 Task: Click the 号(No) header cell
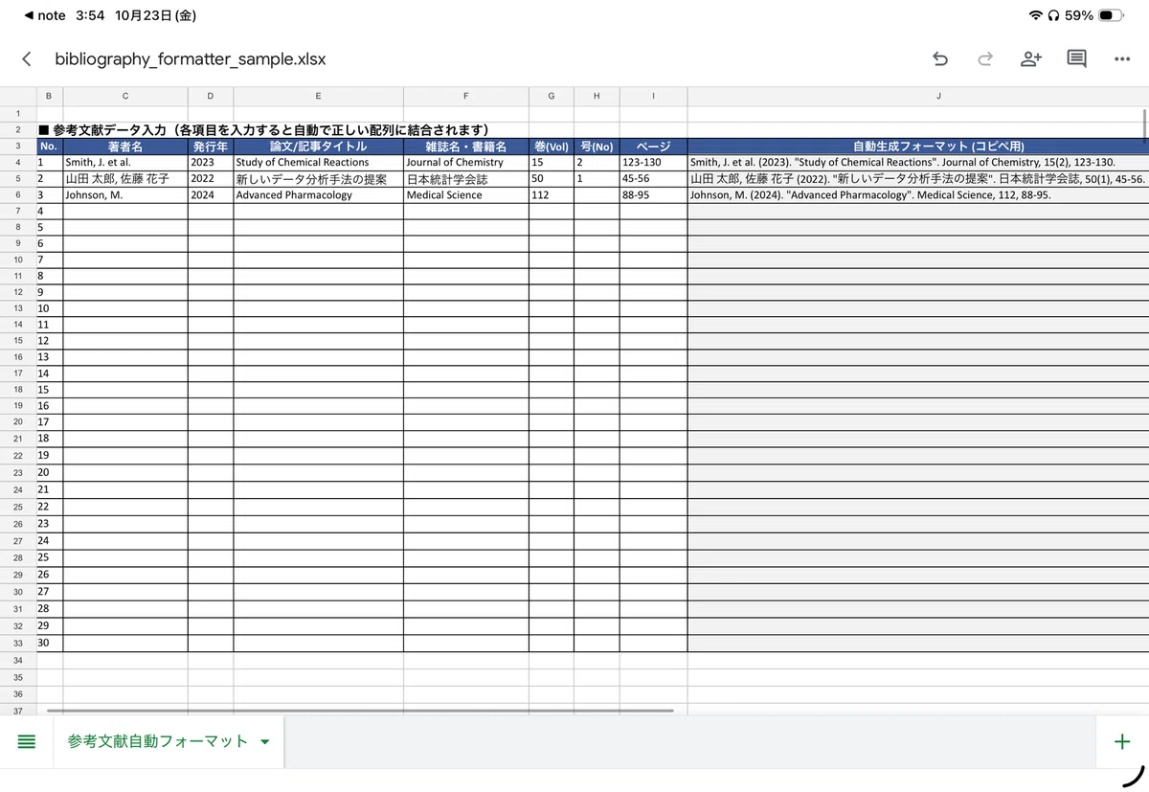click(x=597, y=147)
